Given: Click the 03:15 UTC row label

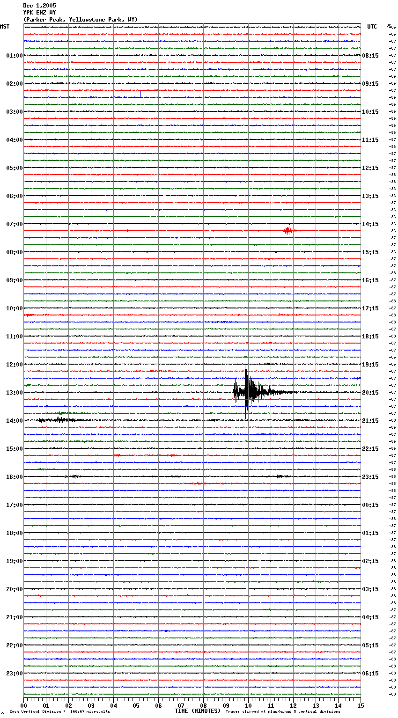Looking at the screenshot, I should 370,589.
